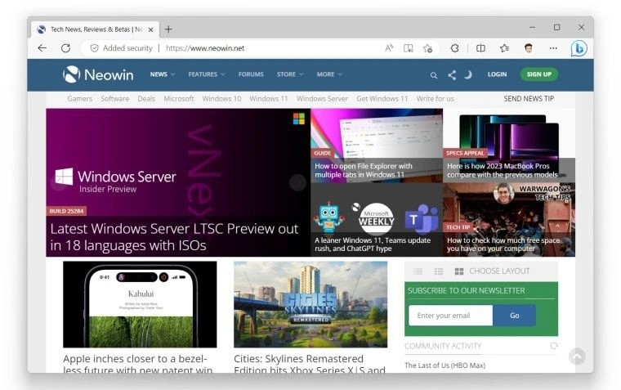Open the Added security shield indicator
This screenshot has height=390, width=621.
pos(94,48)
